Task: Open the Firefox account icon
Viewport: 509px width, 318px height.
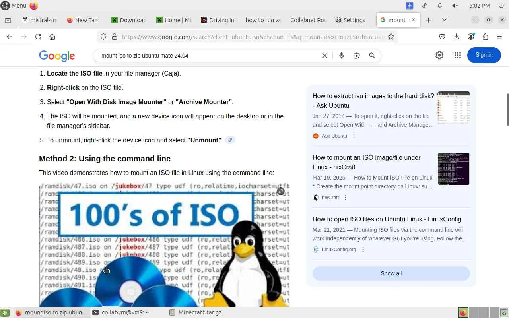Action: pyautogui.click(x=471, y=37)
